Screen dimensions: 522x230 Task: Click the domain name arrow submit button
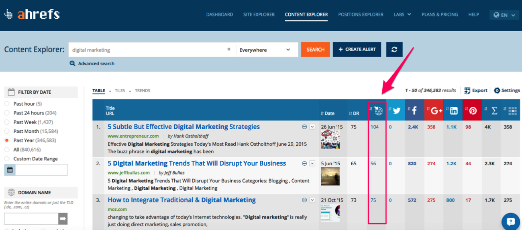click(63, 219)
